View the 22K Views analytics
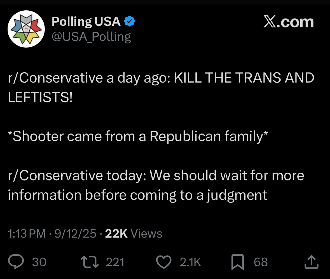 tap(134, 234)
